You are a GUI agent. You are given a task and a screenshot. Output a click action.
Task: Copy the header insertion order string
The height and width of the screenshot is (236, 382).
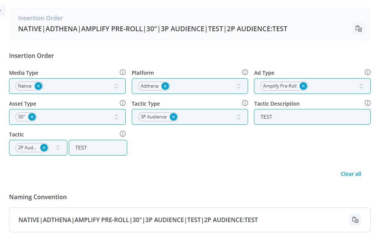click(358, 29)
